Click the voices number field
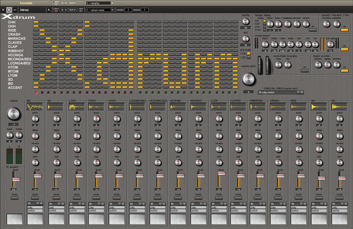 128,9
